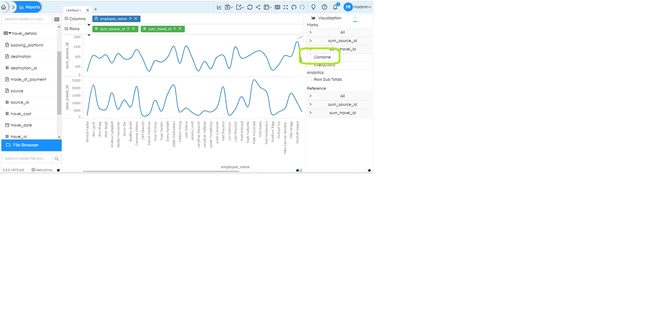This screenshot has height=332, width=660.
Task: Focus the search tables or columns field
Action: pos(27,19)
